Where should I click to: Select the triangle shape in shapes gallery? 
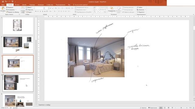95,10
